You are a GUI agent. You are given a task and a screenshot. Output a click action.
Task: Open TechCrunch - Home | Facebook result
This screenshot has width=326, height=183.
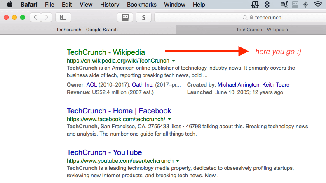tap(119, 111)
